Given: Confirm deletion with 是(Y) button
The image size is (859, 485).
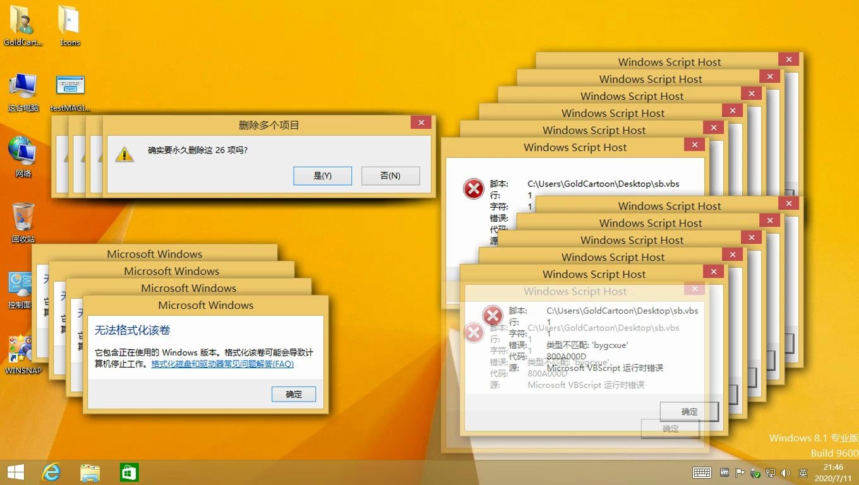Looking at the screenshot, I should click(x=323, y=176).
